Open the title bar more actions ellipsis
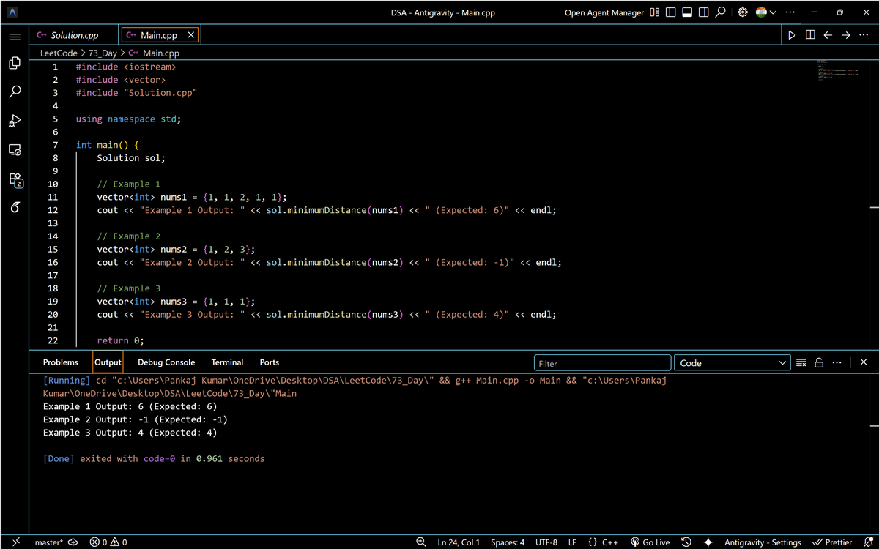This screenshot has height=549, width=879. click(x=790, y=12)
